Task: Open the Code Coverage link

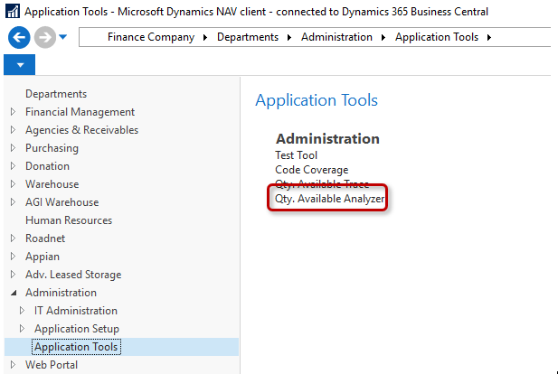Action: (311, 170)
